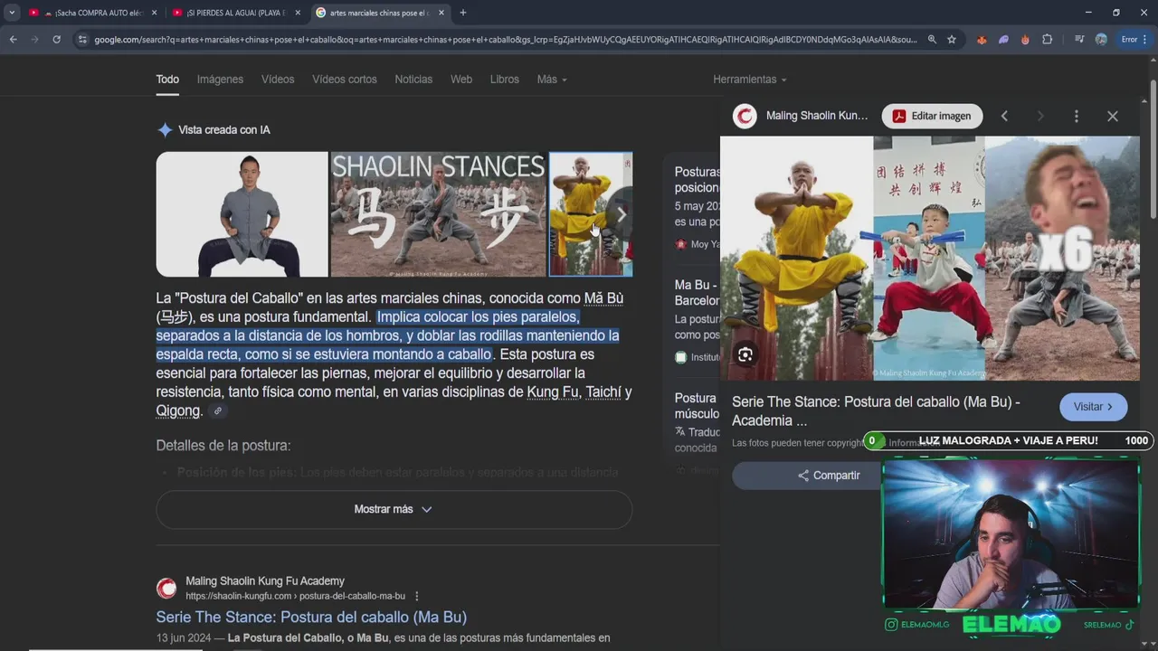Image resolution: width=1158 pixels, height=651 pixels.
Task: Open the tab search dropdown arrow
Action: (x=12, y=13)
